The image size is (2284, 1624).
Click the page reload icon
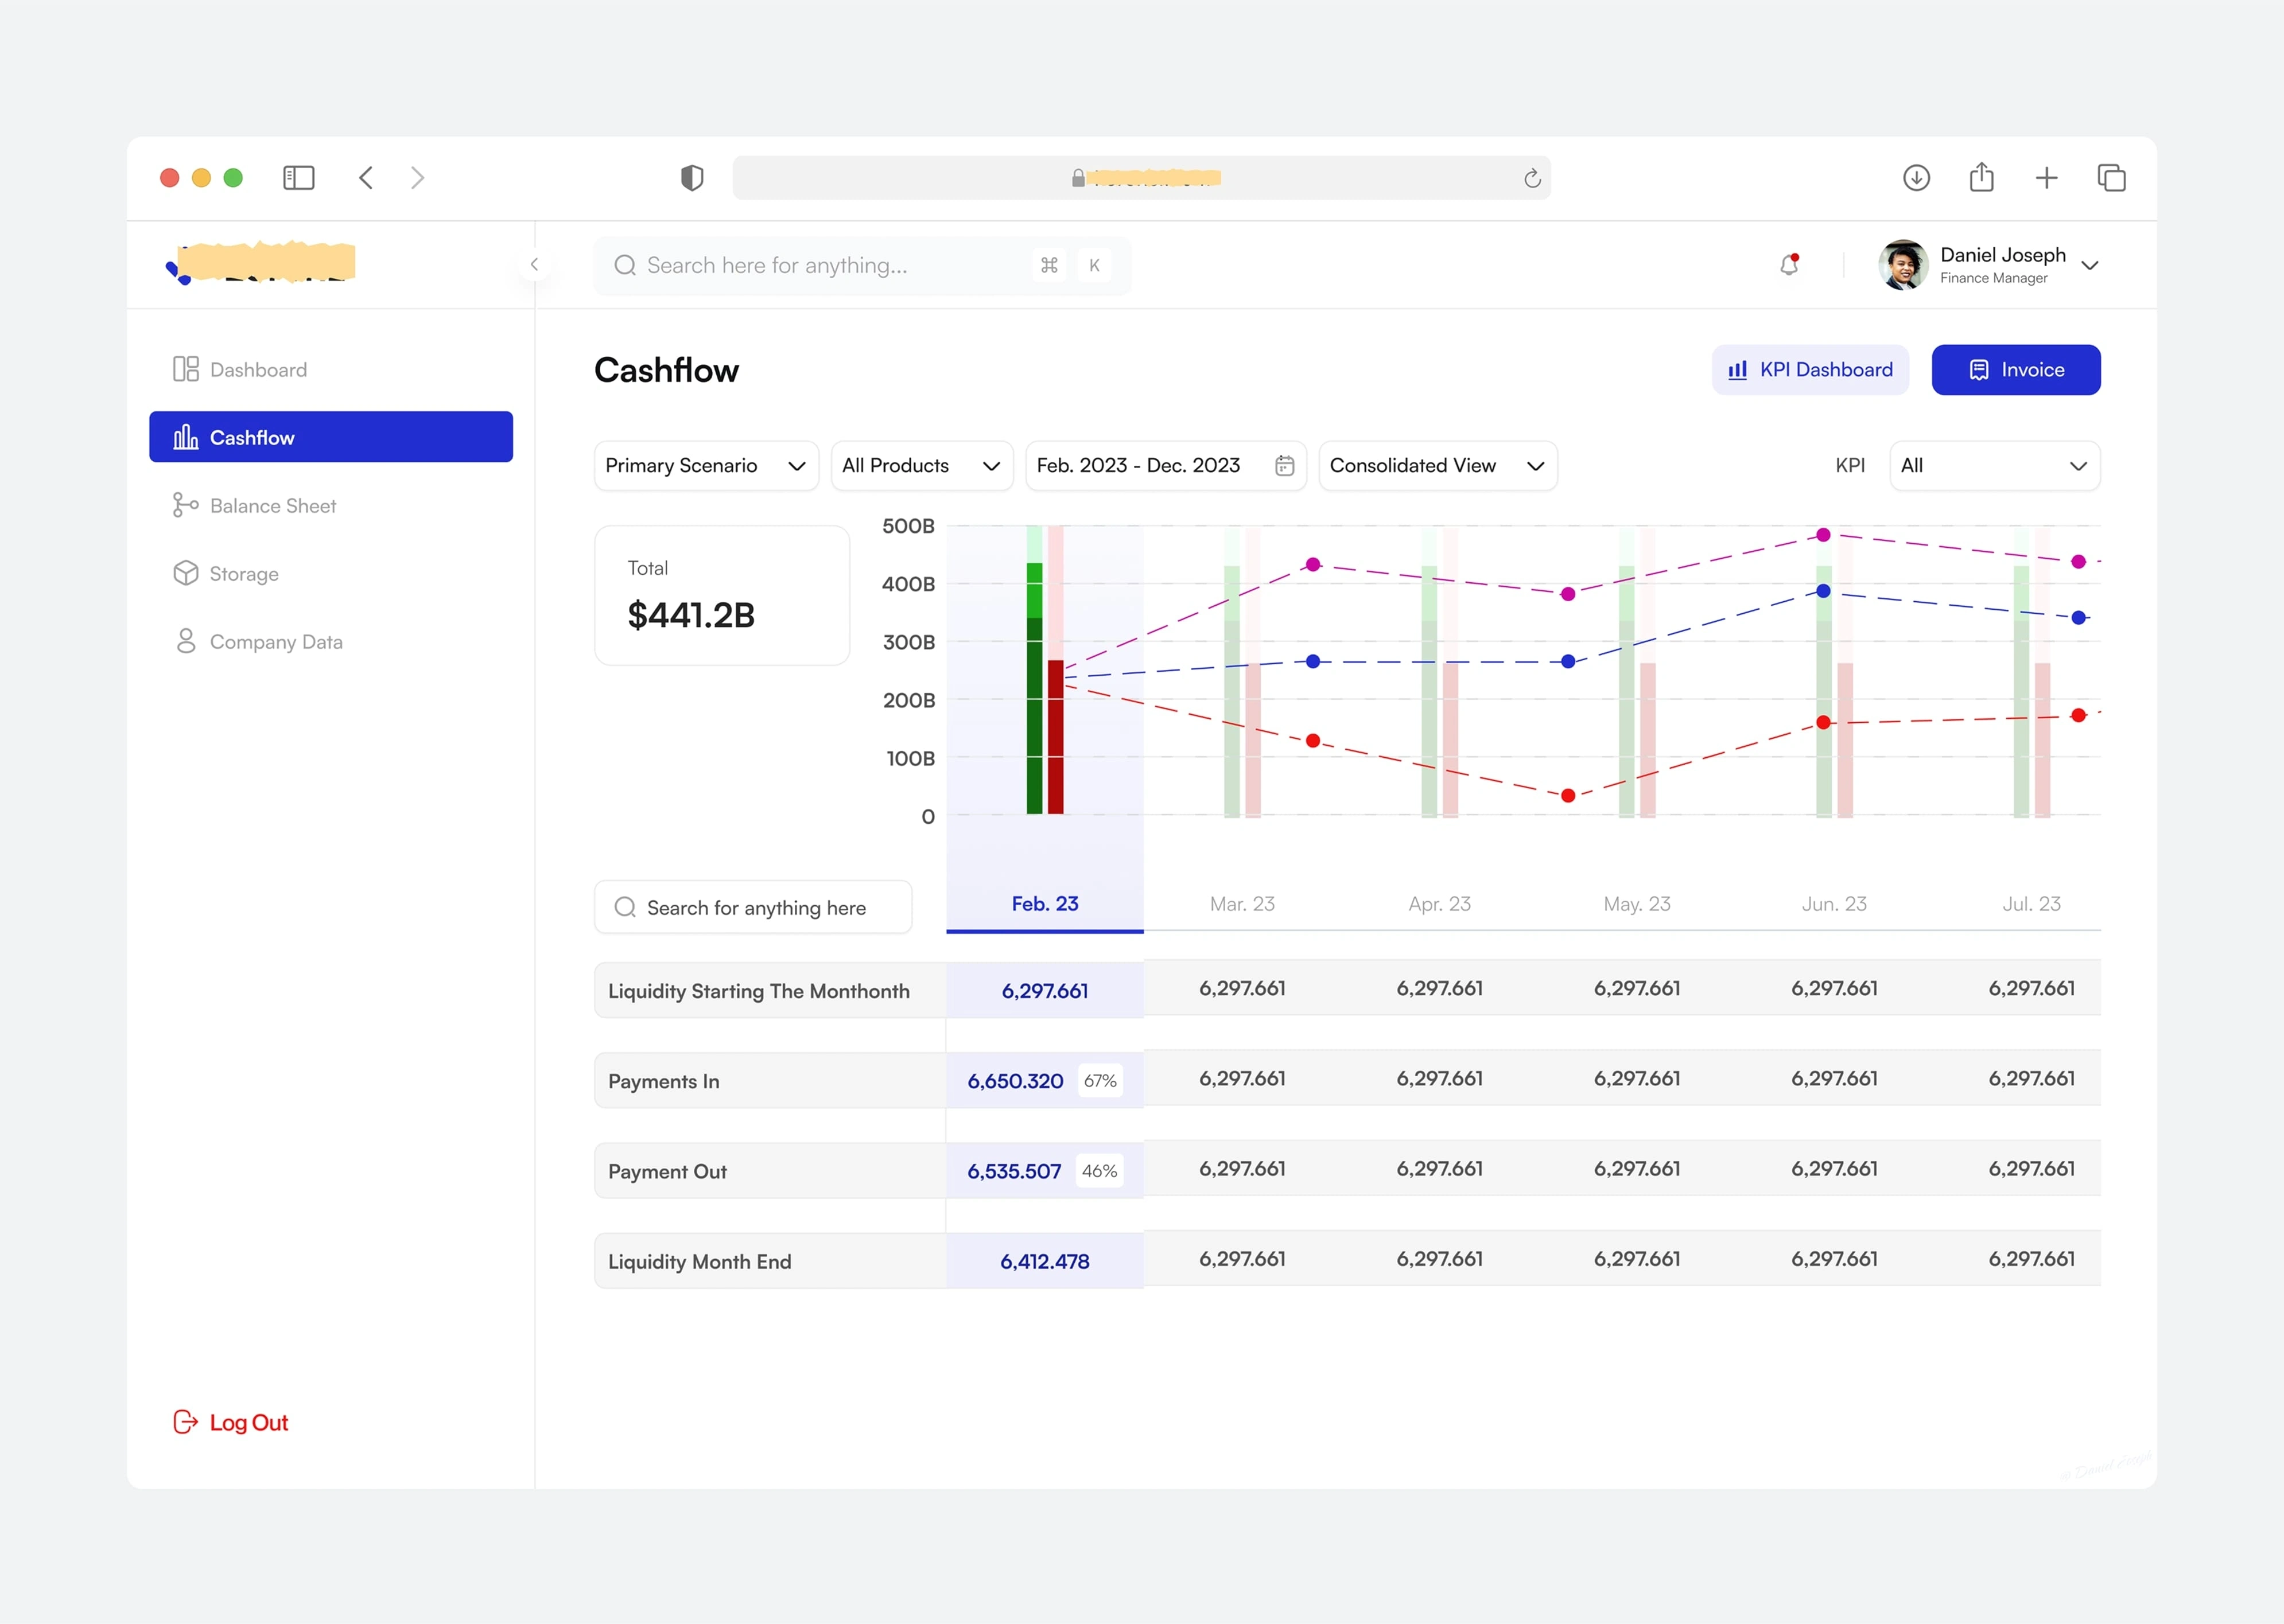coord(1532,179)
